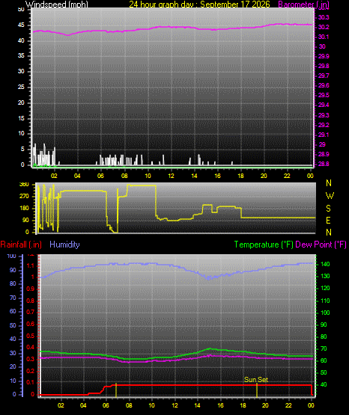Click the 1.1 rainfall scale value
349x415 pixels.
pyautogui.click(x=31, y=265)
